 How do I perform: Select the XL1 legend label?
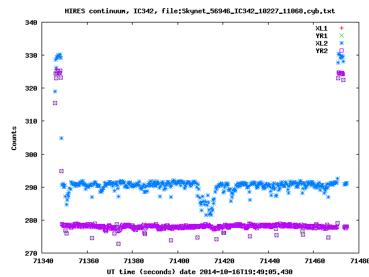click(322, 28)
